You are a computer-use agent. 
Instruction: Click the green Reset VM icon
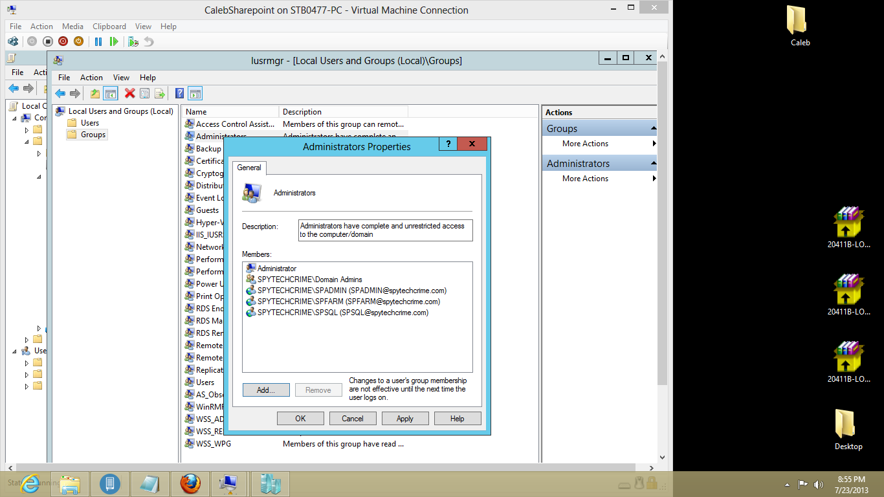tap(114, 41)
